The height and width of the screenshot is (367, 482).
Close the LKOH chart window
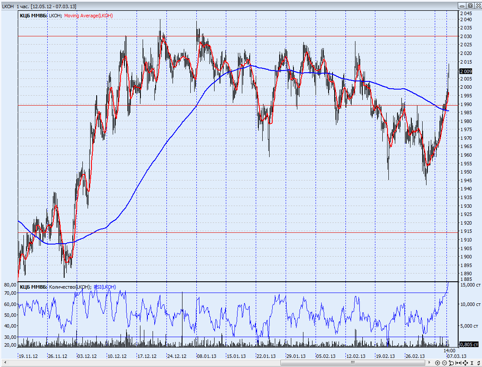478,6
